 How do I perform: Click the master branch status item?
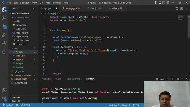pyautogui.click(x=8, y=105)
